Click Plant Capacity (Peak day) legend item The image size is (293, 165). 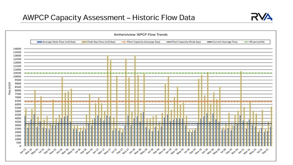[x=184, y=42]
